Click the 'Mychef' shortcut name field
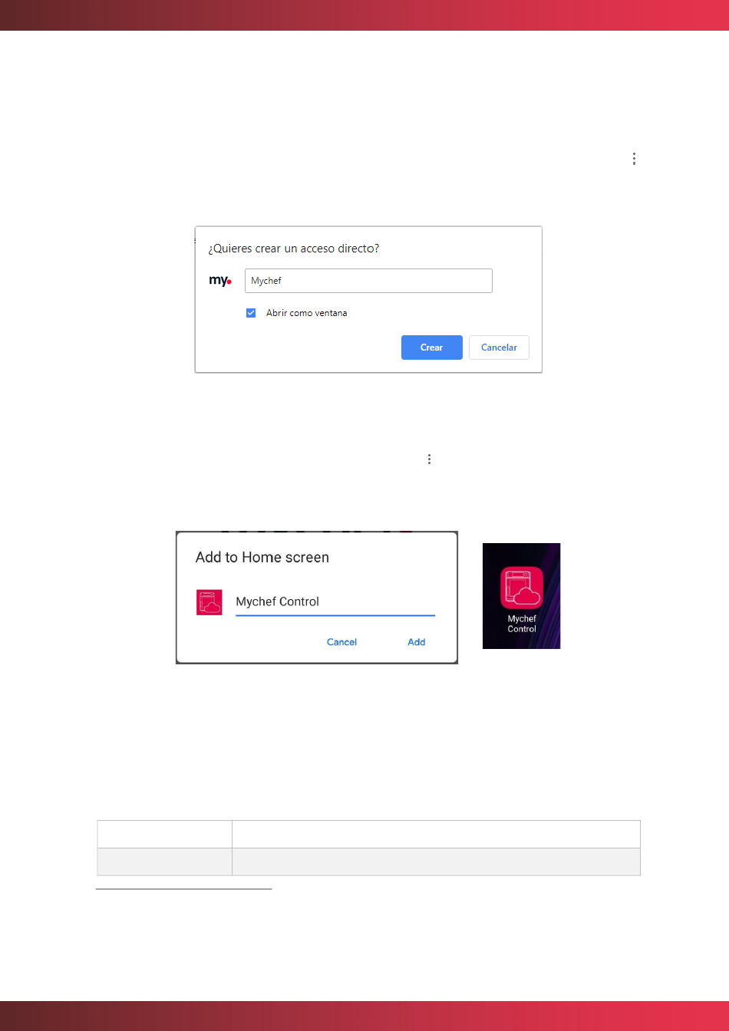The height and width of the screenshot is (1031, 729). 368,281
